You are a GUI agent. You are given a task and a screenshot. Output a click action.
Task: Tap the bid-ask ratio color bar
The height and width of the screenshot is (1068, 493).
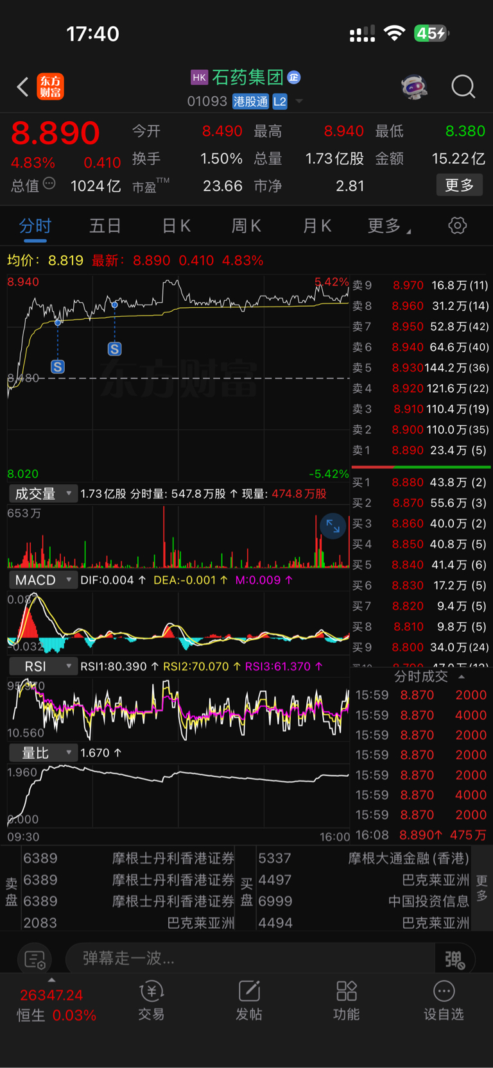point(421,467)
